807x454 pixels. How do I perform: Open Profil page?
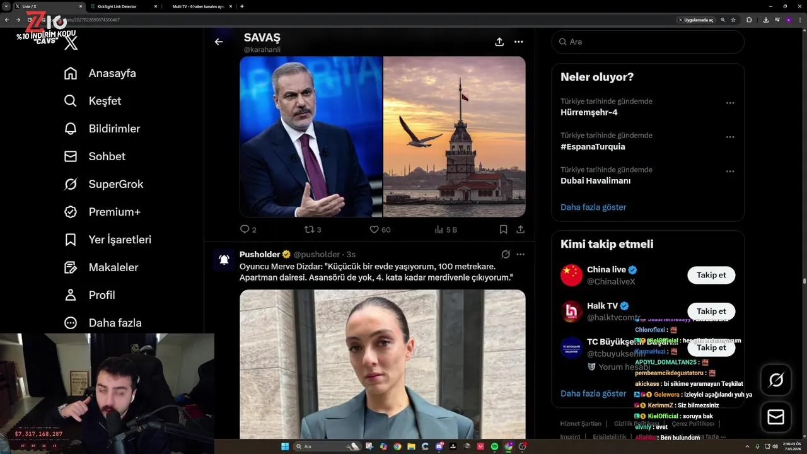[90, 295]
